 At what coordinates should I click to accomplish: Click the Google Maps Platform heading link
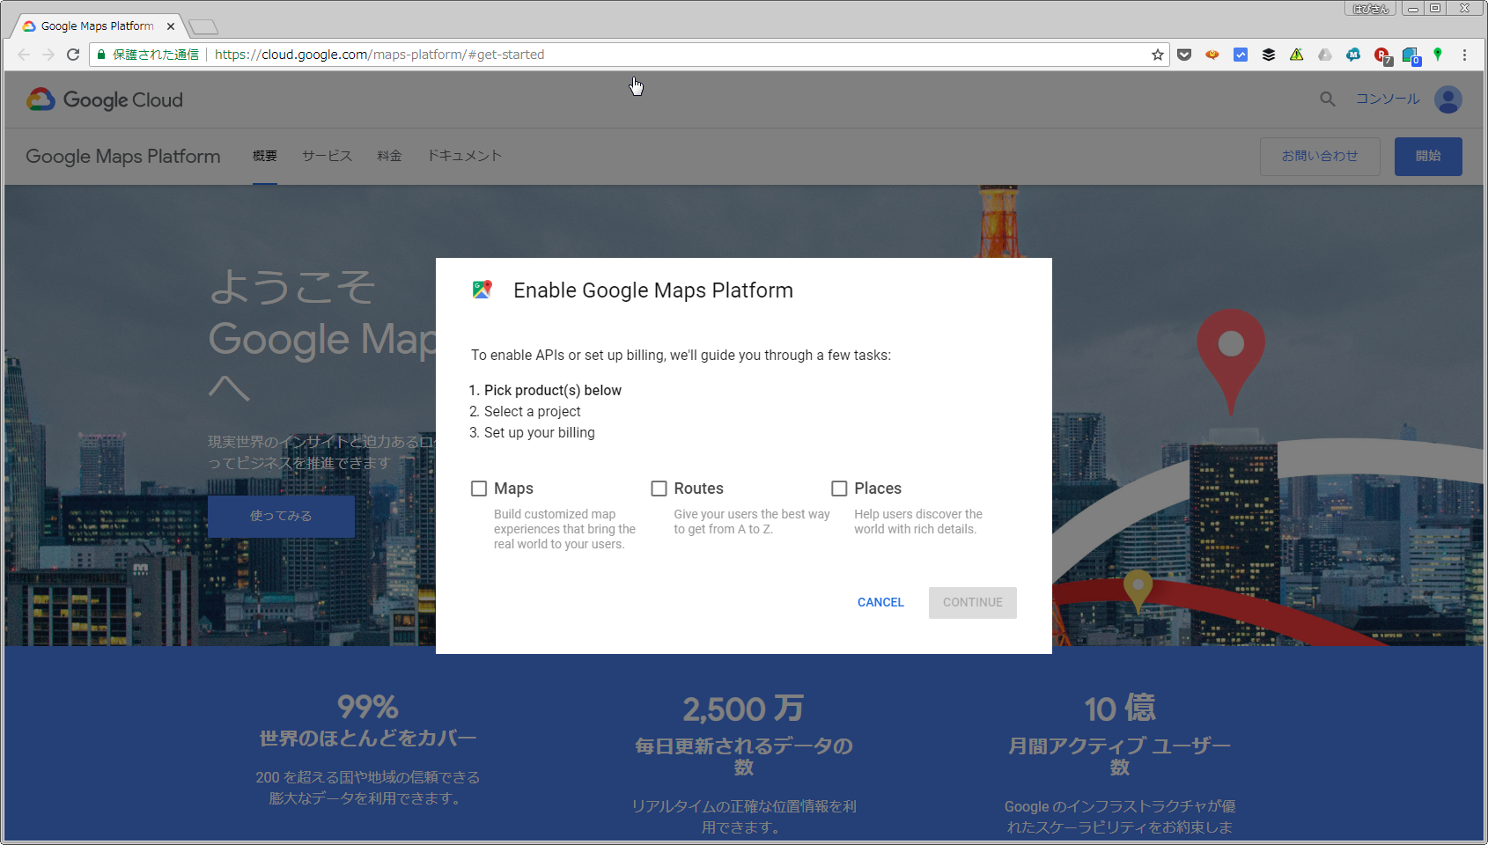tap(123, 157)
